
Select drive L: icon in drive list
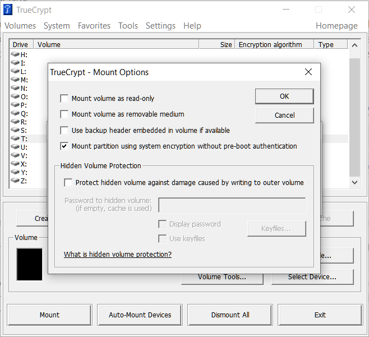coord(15,71)
